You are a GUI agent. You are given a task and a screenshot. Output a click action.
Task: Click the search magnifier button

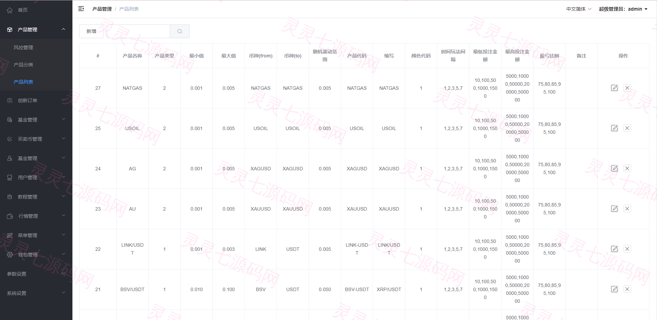coord(180,31)
